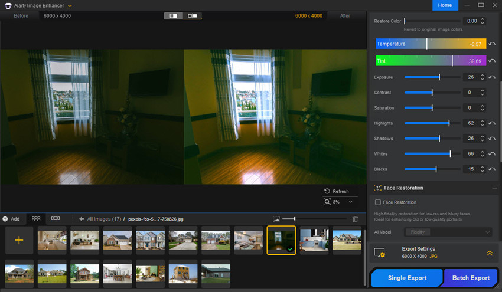Click the Contrast slider handle
This screenshot has height=292, width=502.
(x=432, y=93)
